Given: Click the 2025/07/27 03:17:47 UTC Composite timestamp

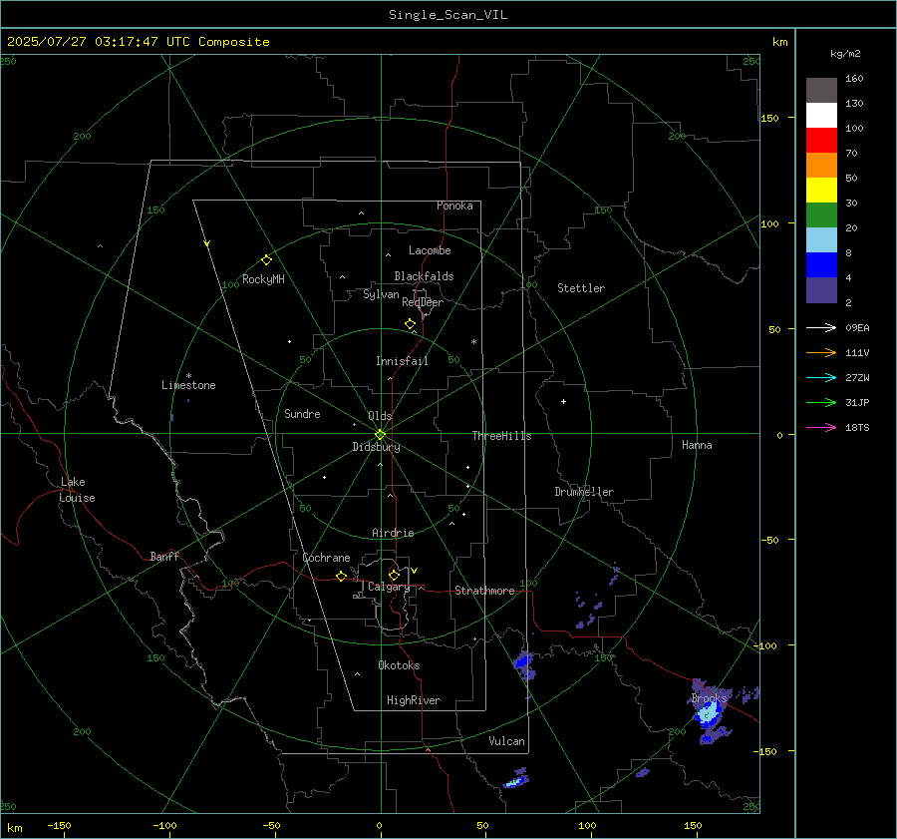Looking at the screenshot, I should click(138, 42).
